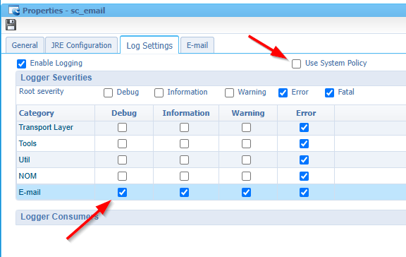Enable Warning for Transport Layer

click(246, 127)
